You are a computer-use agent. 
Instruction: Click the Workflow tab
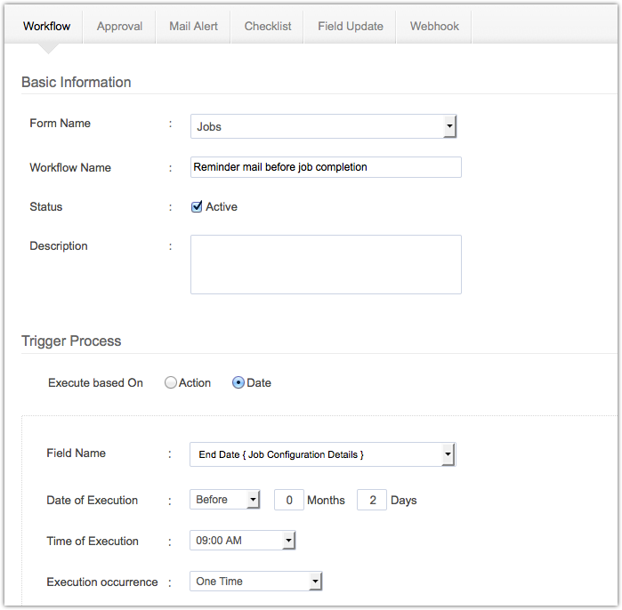pyautogui.click(x=46, y=27)
